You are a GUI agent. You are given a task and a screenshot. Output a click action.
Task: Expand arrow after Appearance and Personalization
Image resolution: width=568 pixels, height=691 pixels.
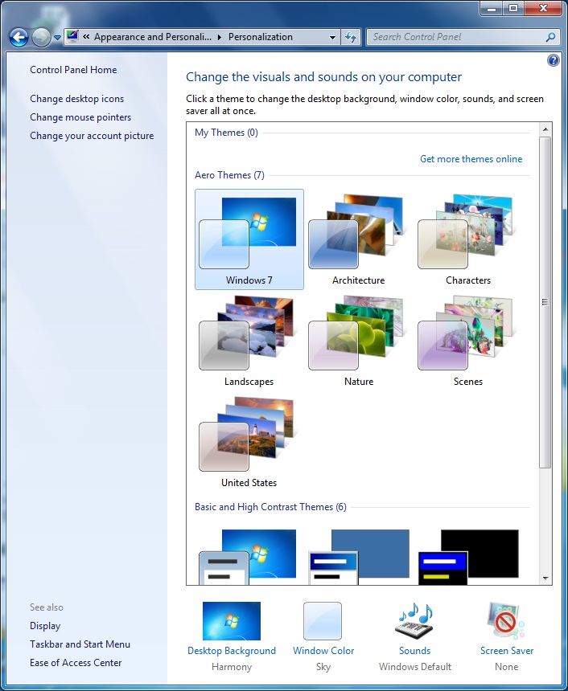click(x=220, y=37)
